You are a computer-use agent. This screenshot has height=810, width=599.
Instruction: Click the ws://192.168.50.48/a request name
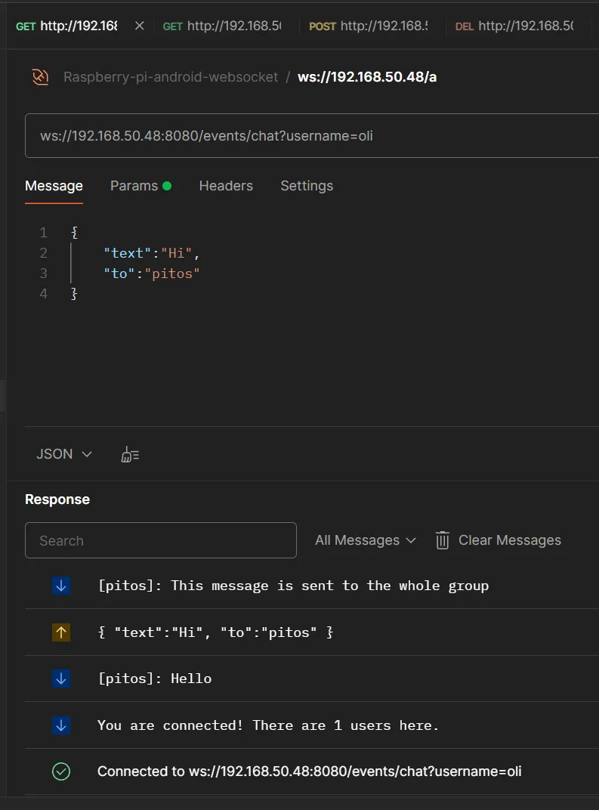click(367, 77)
